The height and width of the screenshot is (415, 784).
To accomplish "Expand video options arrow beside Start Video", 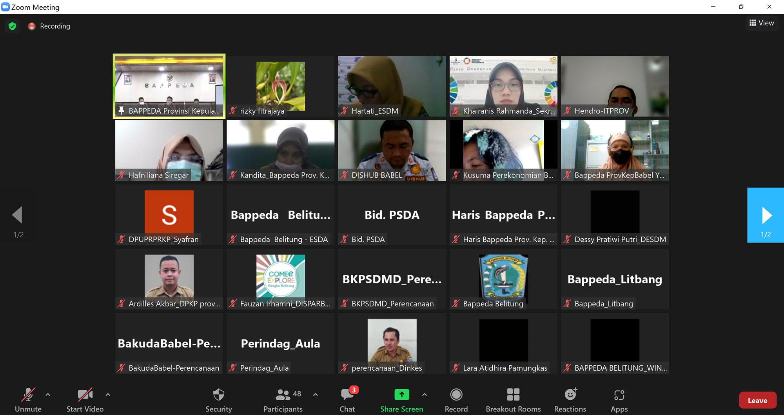I will coord(108,395).
